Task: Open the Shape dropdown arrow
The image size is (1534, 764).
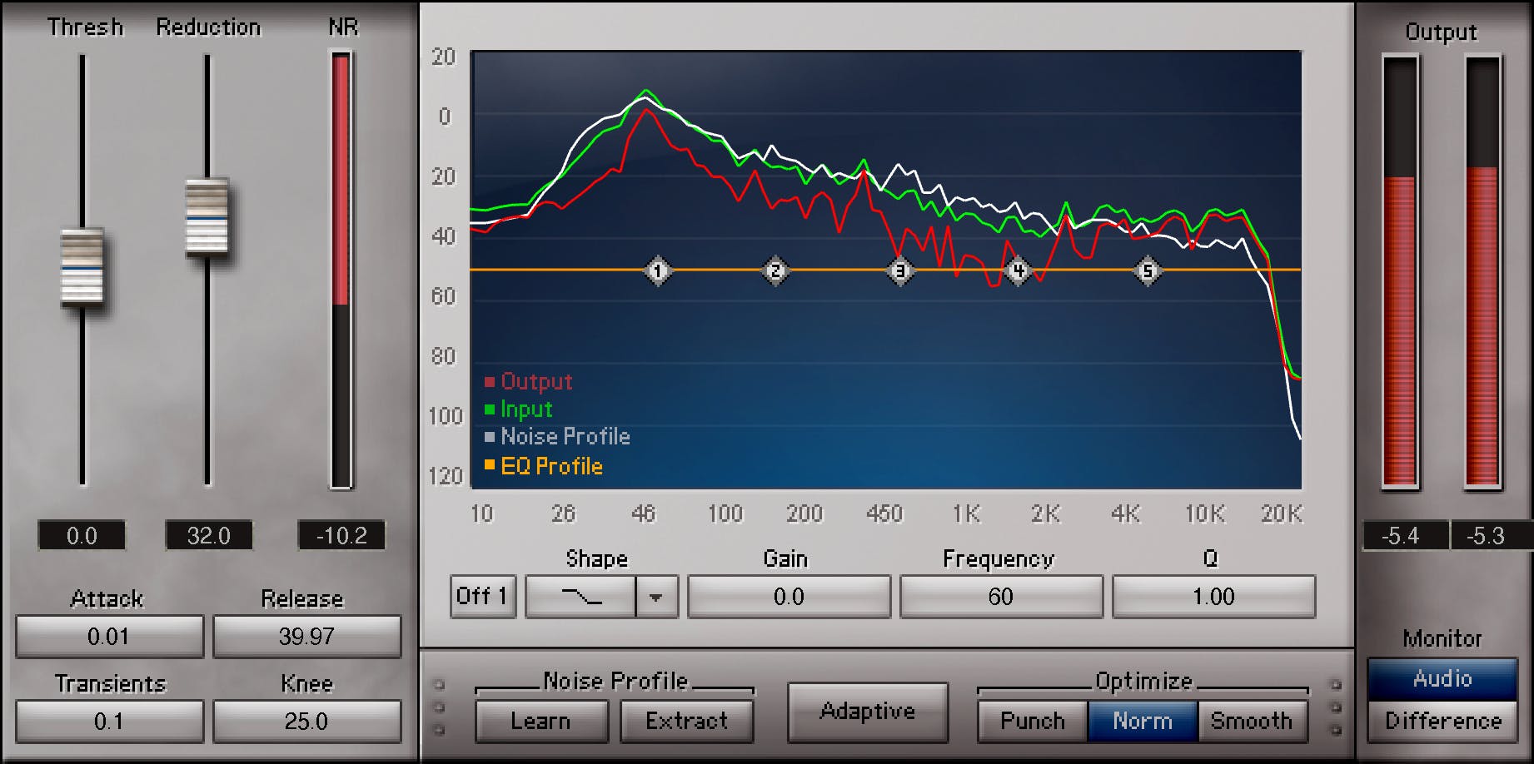Action: 656,597
